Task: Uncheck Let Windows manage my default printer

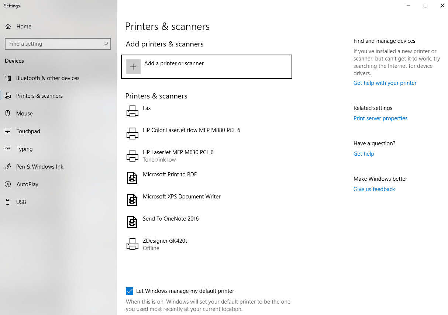Action: point(130,291)
